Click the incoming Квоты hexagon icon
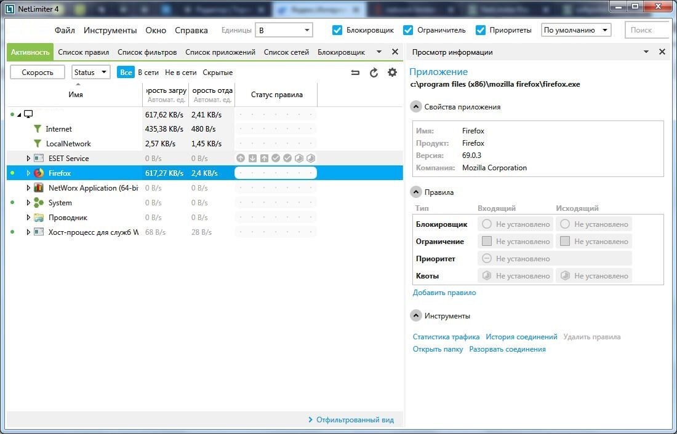677x434 pixels. pos(487,275)
